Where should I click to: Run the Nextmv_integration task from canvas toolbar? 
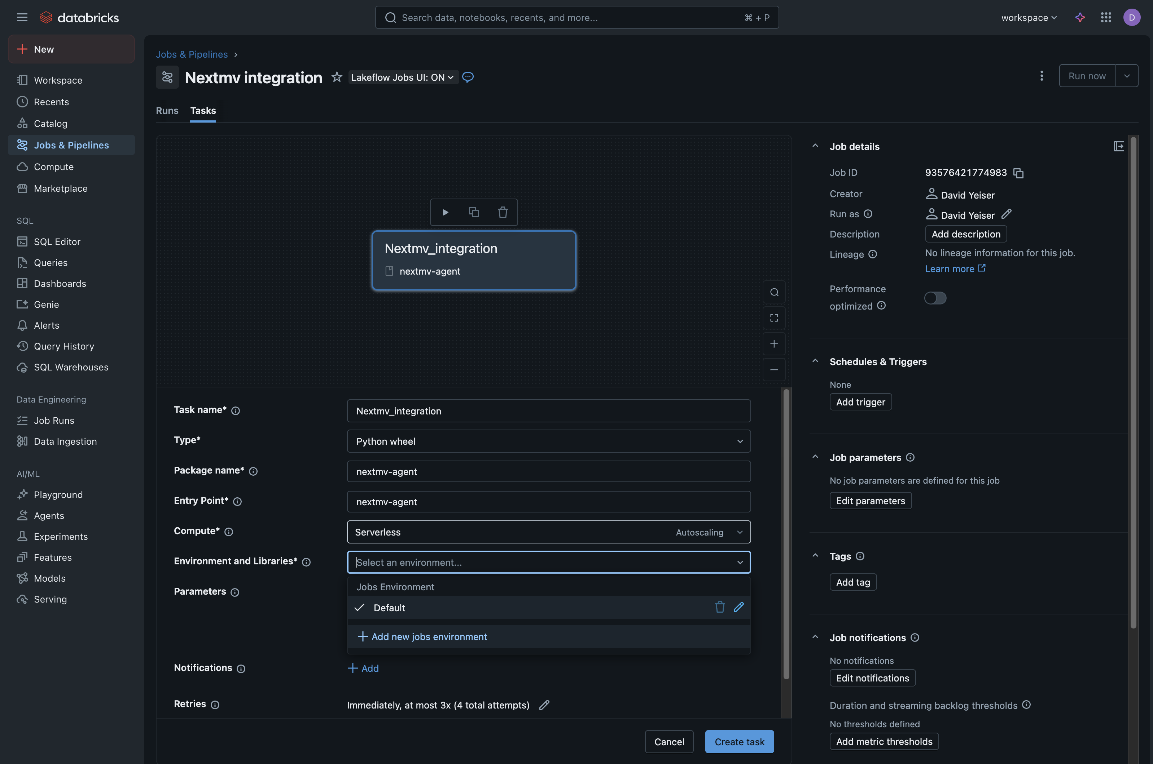click(x=445, y=212)
